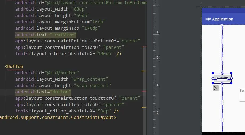The image size is (245, 135).
Task: Click the right constraint anchor of the Button widget
Action: pos(232,79)
